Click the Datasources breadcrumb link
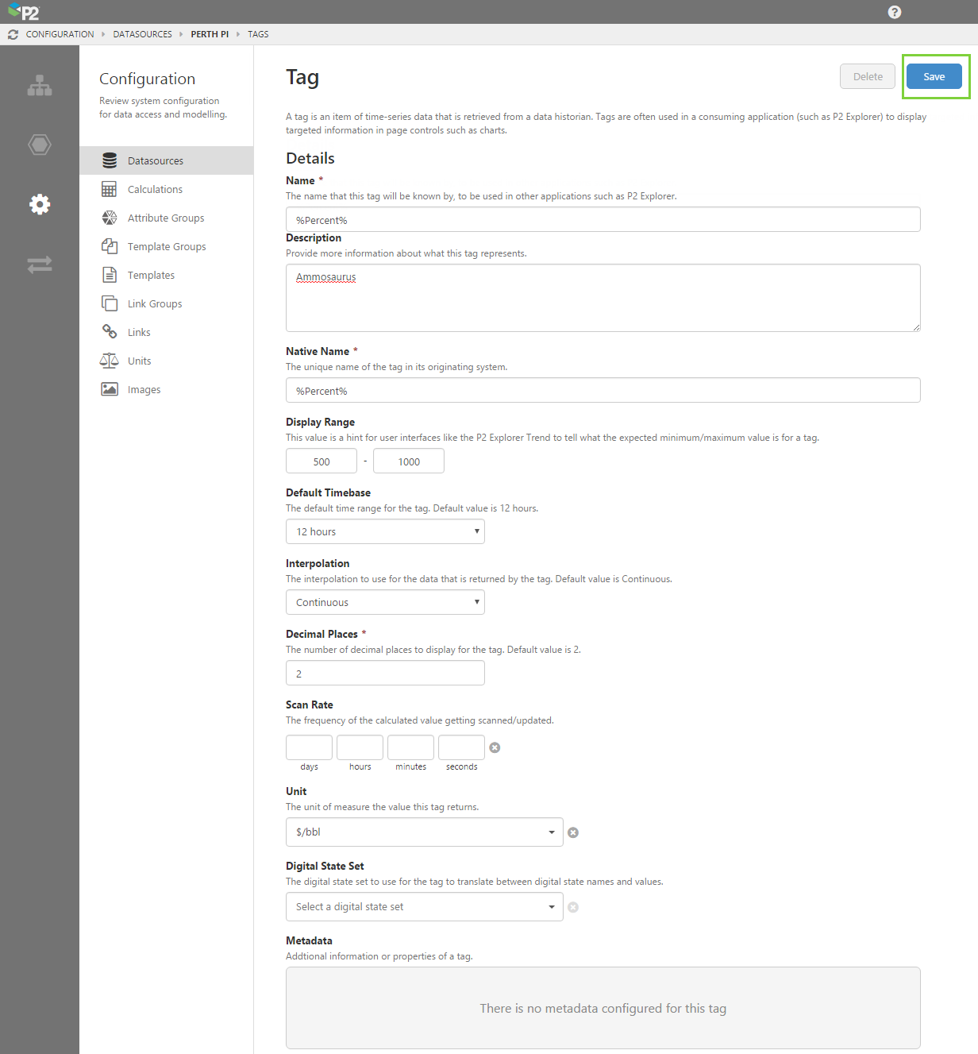The height and width of the screenshot is (1054, 978). pyautogui.click(x=142, y=34)
